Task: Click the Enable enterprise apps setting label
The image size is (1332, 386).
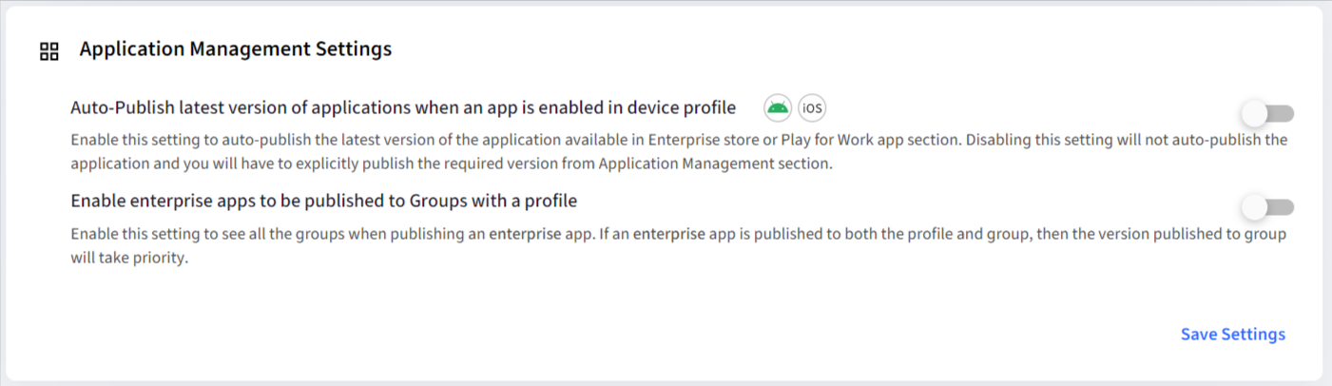Action: point(324,202)
